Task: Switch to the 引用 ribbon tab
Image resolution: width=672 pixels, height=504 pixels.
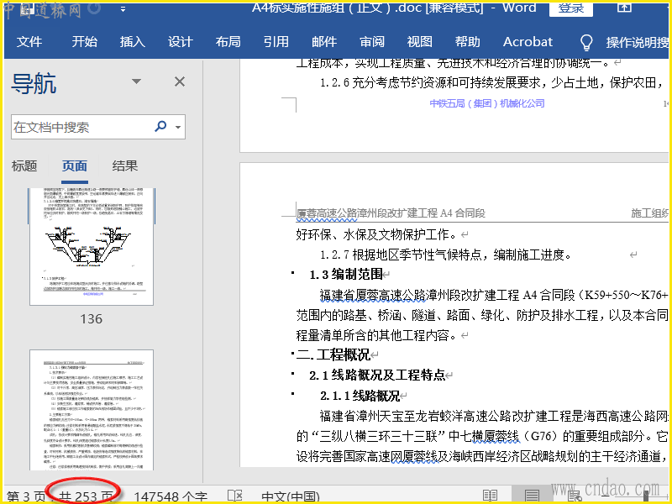Action: (276, 41)
